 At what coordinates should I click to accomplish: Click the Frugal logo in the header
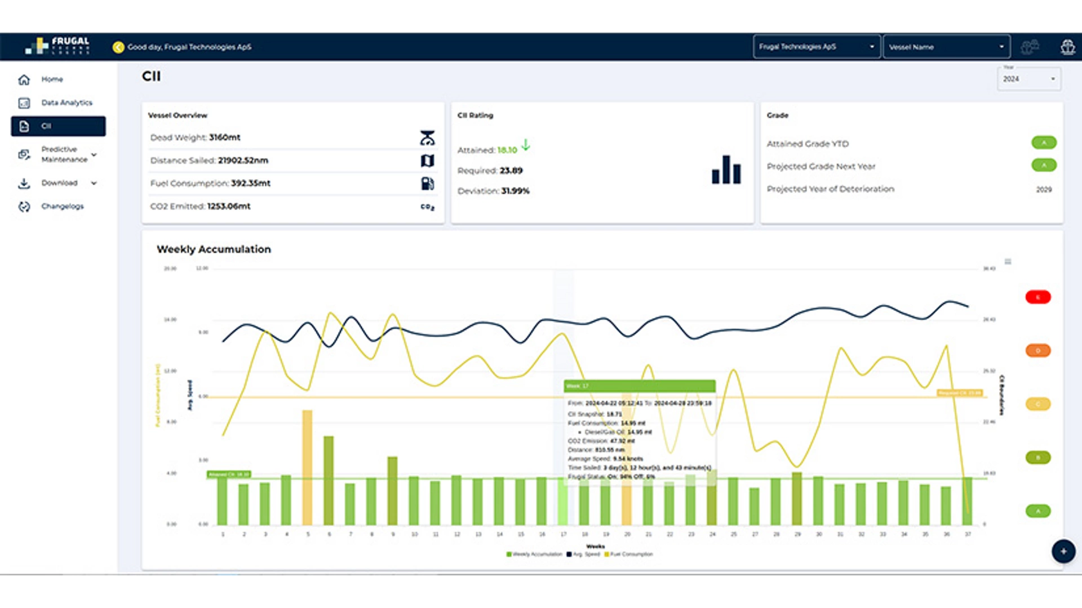pos(56,47)
